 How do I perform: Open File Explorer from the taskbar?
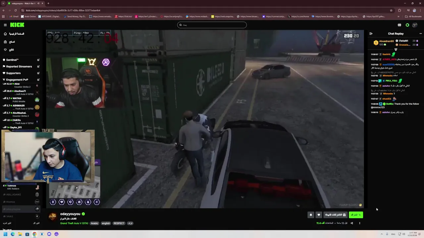[x=20, y=234]
